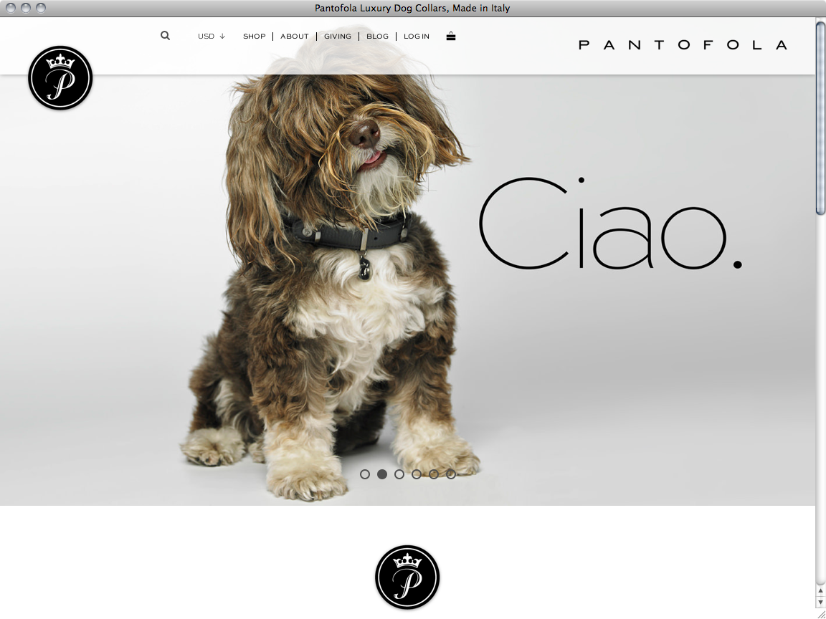Open the SHOP menu
This screenshot has width=826, height=619.
point(255,37)
